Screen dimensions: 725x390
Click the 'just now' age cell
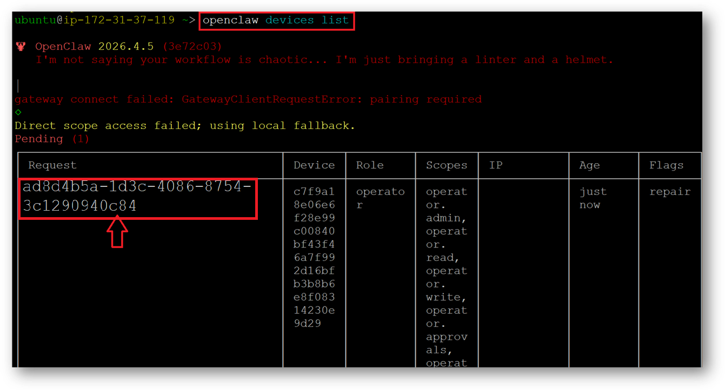coord(593,198)
